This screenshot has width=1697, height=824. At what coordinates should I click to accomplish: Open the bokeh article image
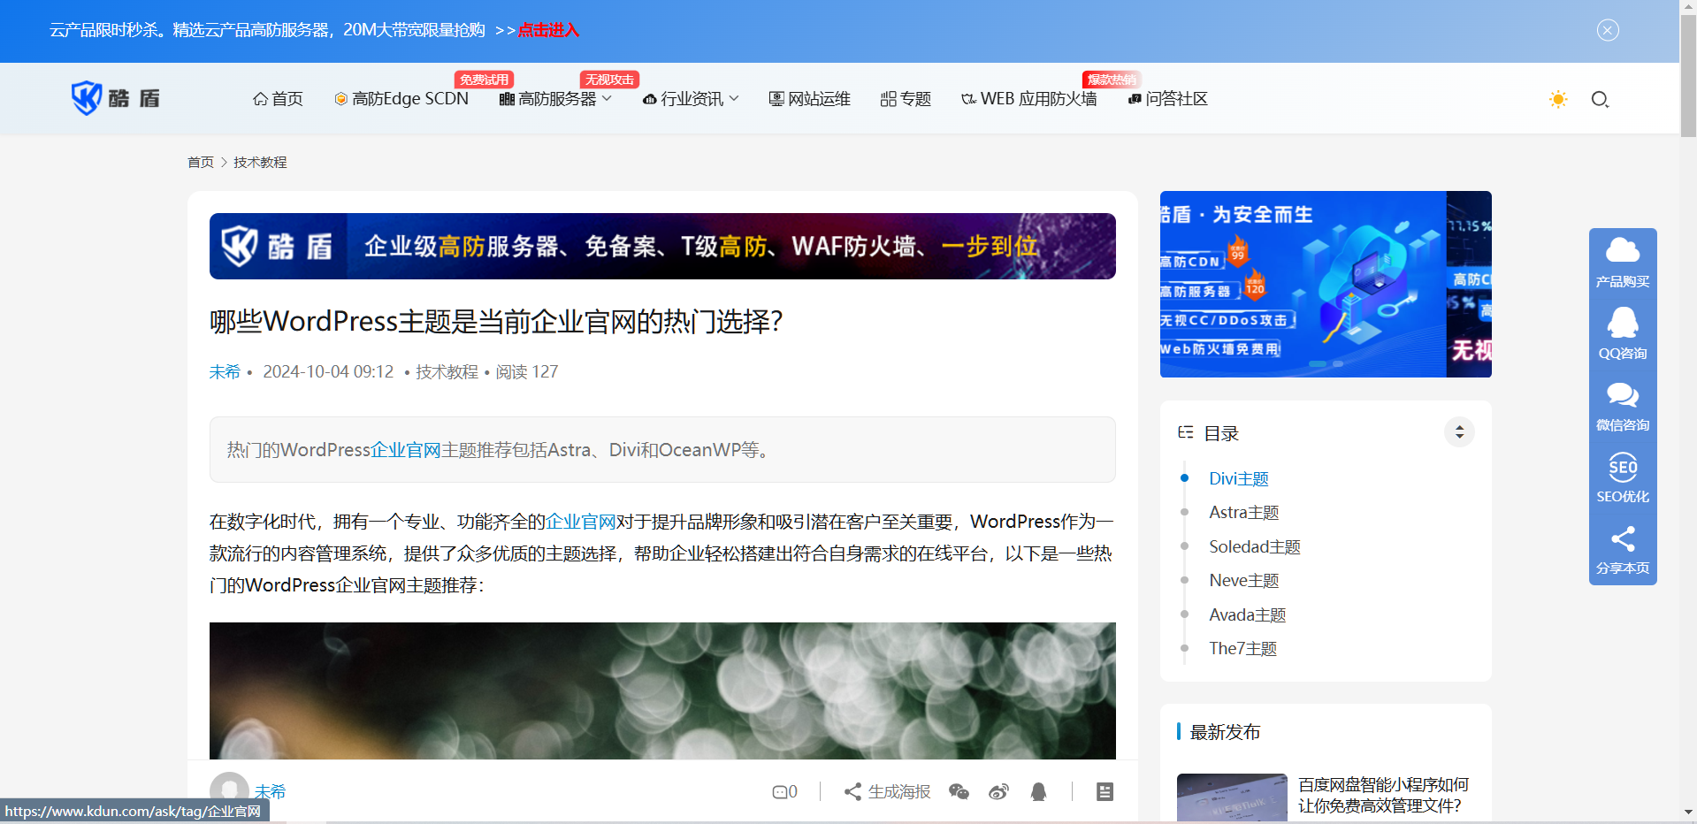pos(662,690)
